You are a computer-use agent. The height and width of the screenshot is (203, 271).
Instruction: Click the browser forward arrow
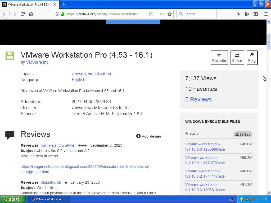[x=14, y=14]
